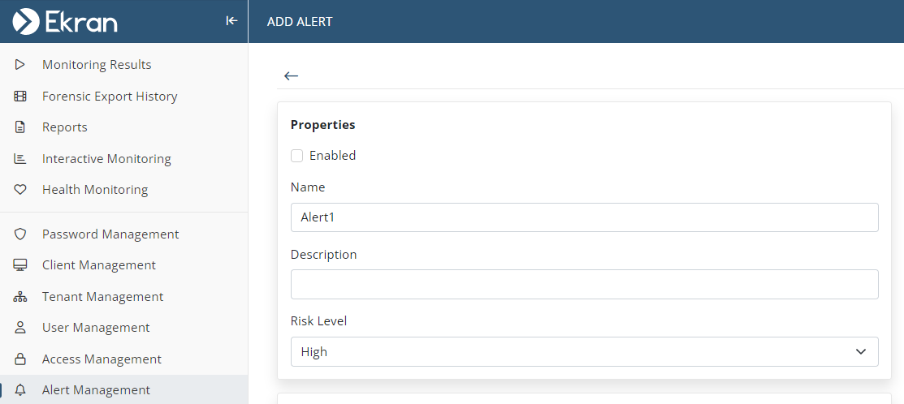Click the Monitoring Results play icon
This screenshot has height=404, width=904.
(20, 65)
